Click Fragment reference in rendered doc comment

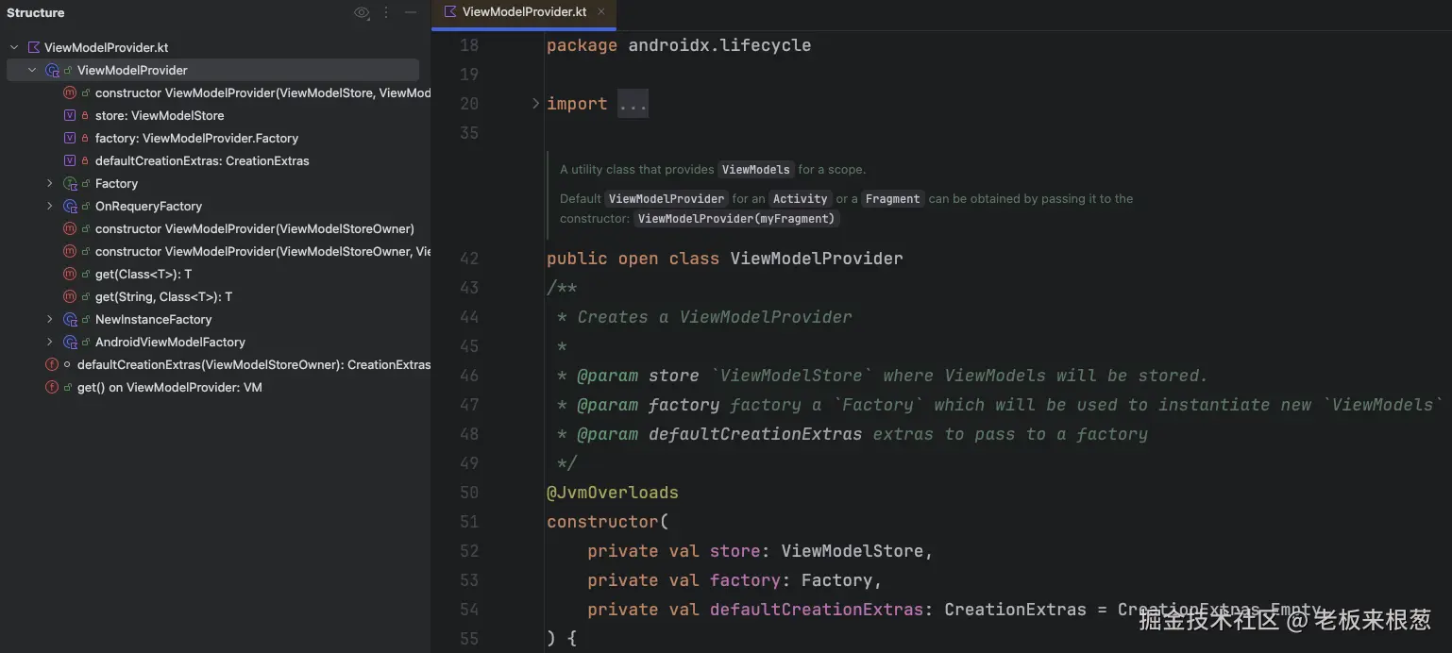point(892,199)
